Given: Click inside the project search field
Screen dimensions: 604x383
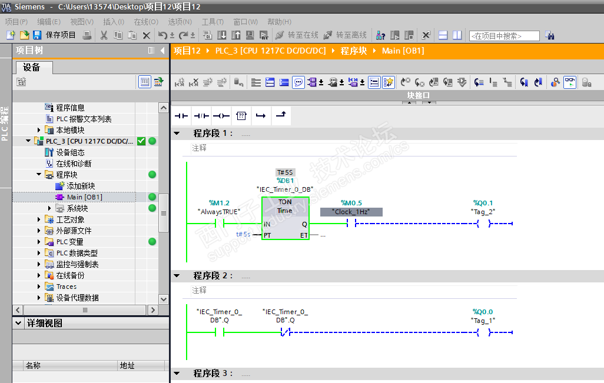Looking at the screenshot, I should pos(504,36).
